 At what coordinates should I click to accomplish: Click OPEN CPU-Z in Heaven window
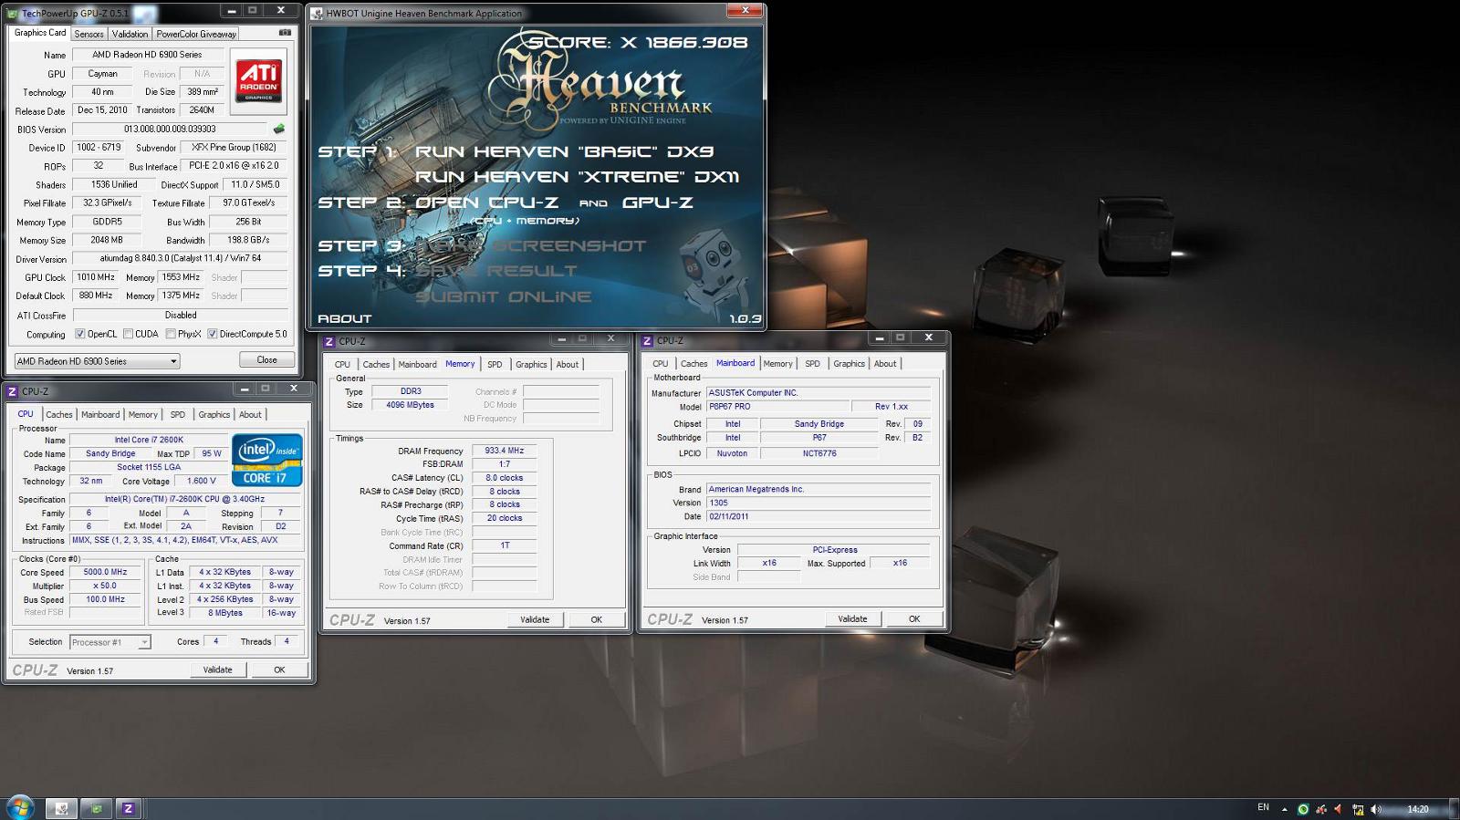coord(486,202)
